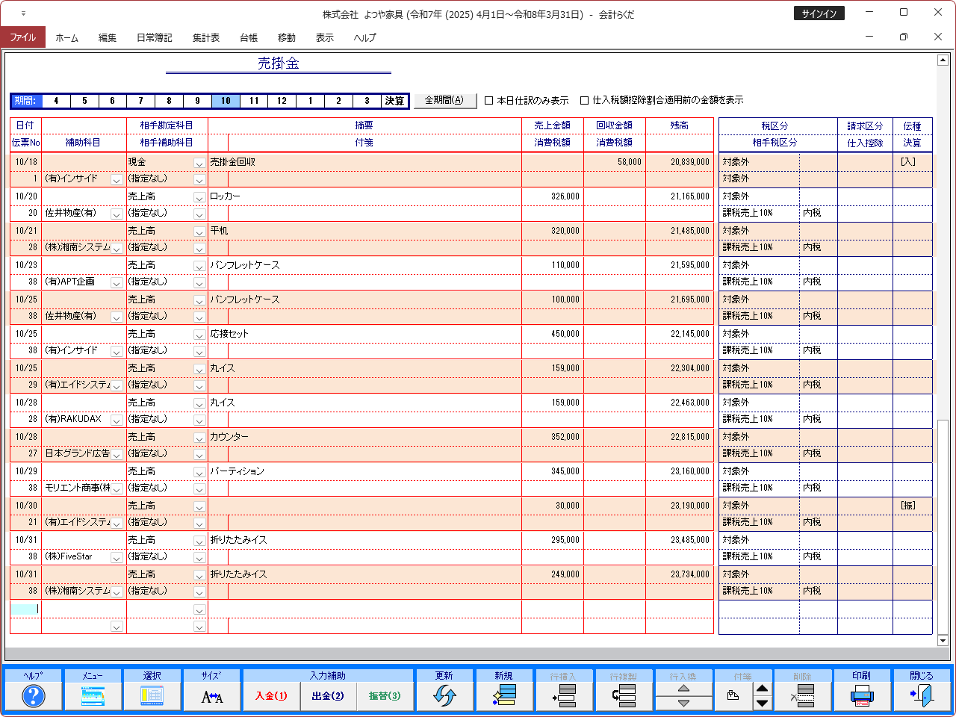Enable 本日仕訳のみ表示 checkbox
The height and width of the screenshot is (717, 956).
(x=489, y=101)
